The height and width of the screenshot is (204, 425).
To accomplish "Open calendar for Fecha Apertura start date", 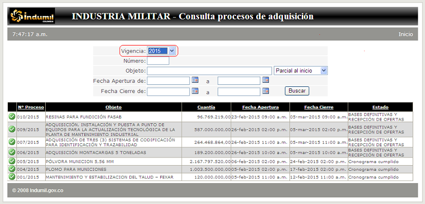I will coord(195,80).
